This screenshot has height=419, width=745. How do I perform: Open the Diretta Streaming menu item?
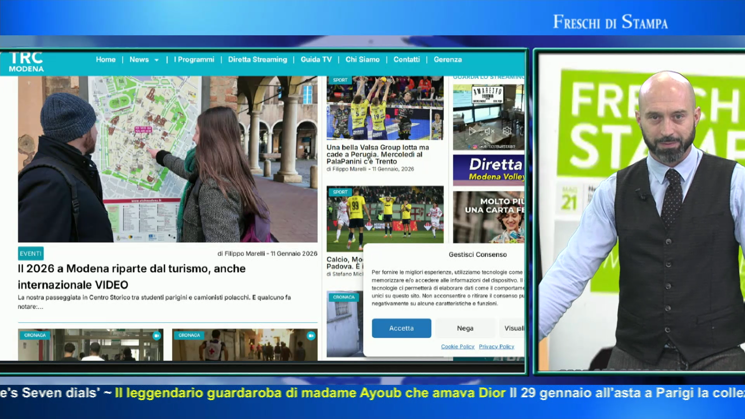tap(257, 59)
